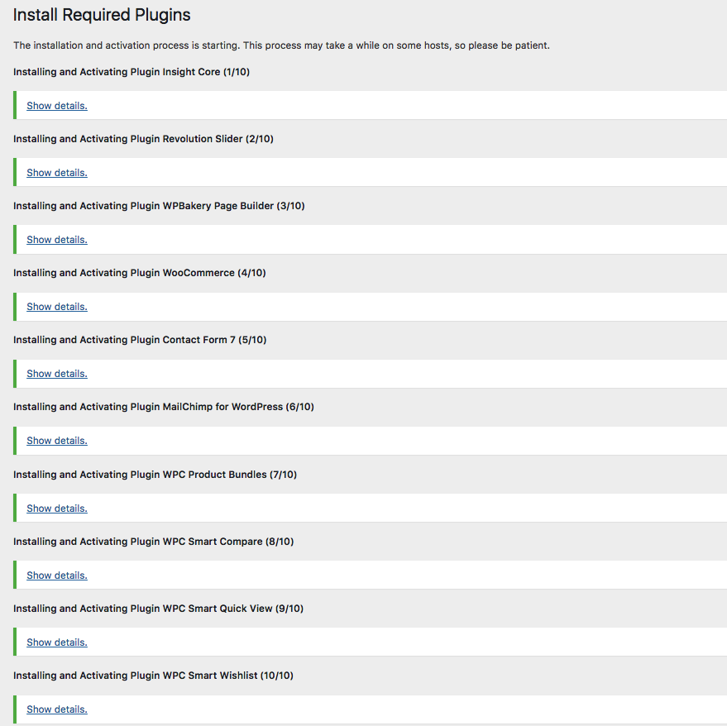Click 'Installing and Activating Plugin WPC Smart Wishlist (10/10)'
The height and width of the screenshot is (726, 727).
153,676
